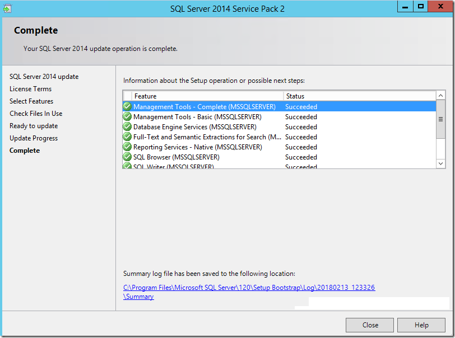Minimize the Service Pack 2 window
The height and width of the screenshot is (338, 455).
pyautogui.click(x=405, y=6)
